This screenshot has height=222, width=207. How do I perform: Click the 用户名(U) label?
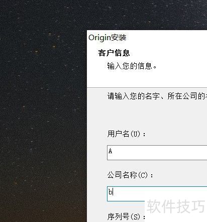point(126,134)
